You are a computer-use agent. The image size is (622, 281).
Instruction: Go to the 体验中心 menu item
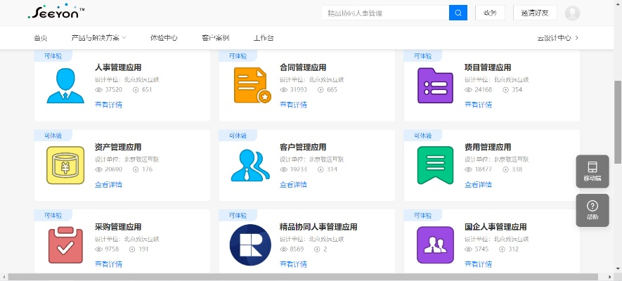(164, 38)
